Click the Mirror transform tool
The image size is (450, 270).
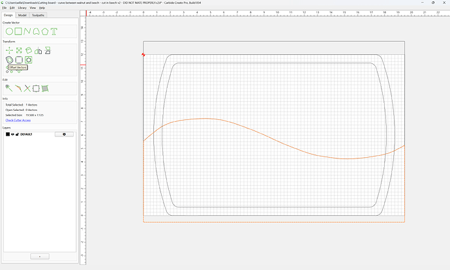tap(38, 51)
